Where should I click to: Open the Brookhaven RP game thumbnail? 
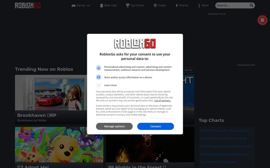(51, 93)
